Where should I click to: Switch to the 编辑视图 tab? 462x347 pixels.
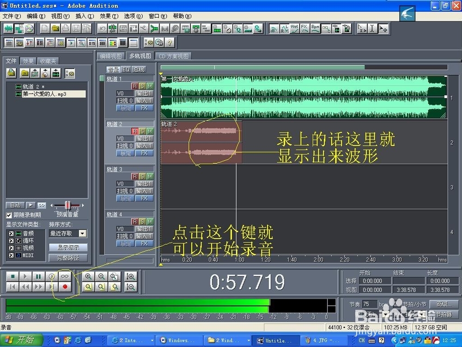click(x=110, y=56)
